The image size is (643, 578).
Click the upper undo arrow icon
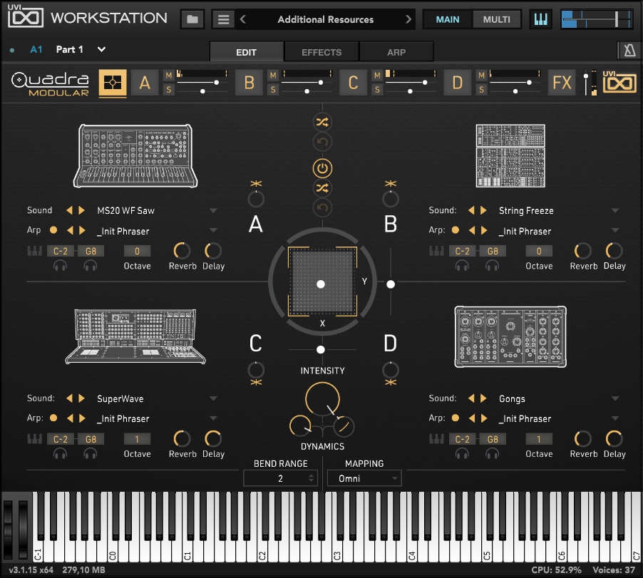pyautogui.click(x=322, y=142)
